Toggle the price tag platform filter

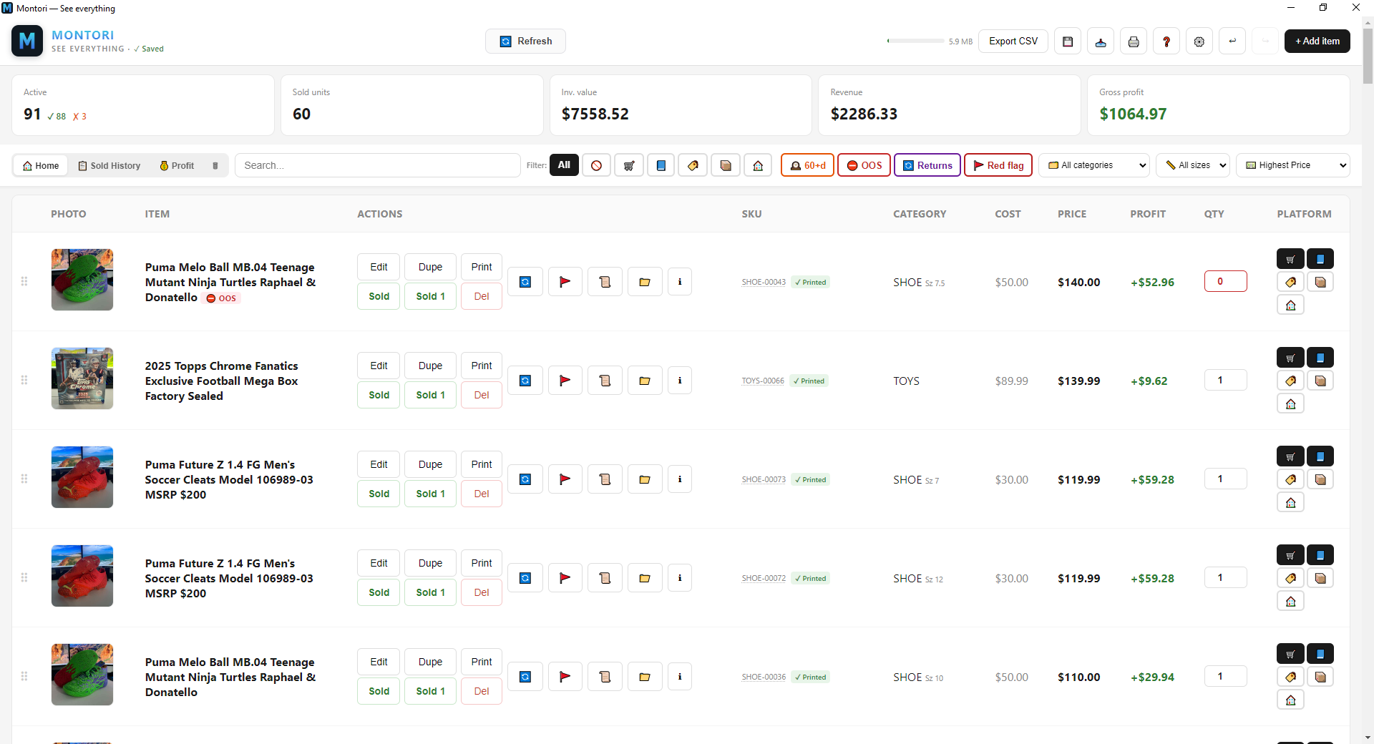tap(693, 165)
